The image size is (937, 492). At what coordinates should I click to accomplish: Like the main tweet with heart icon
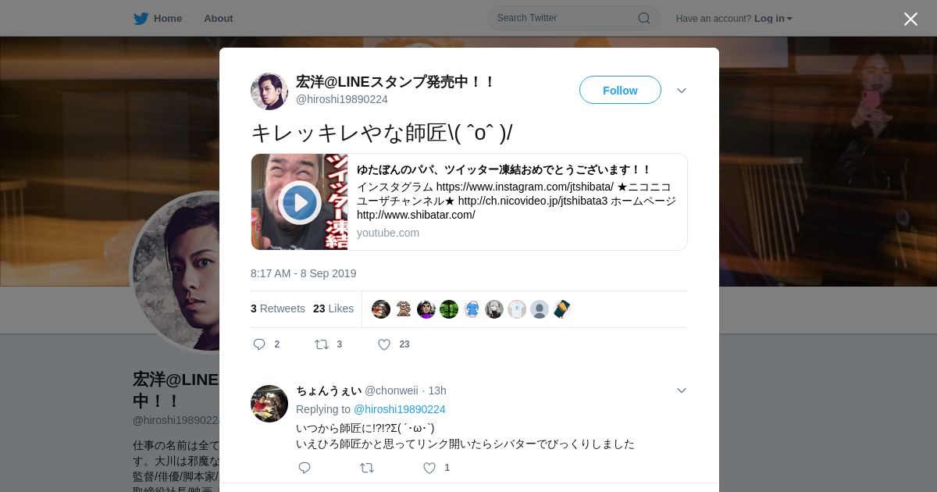click(x=384, y=344)
